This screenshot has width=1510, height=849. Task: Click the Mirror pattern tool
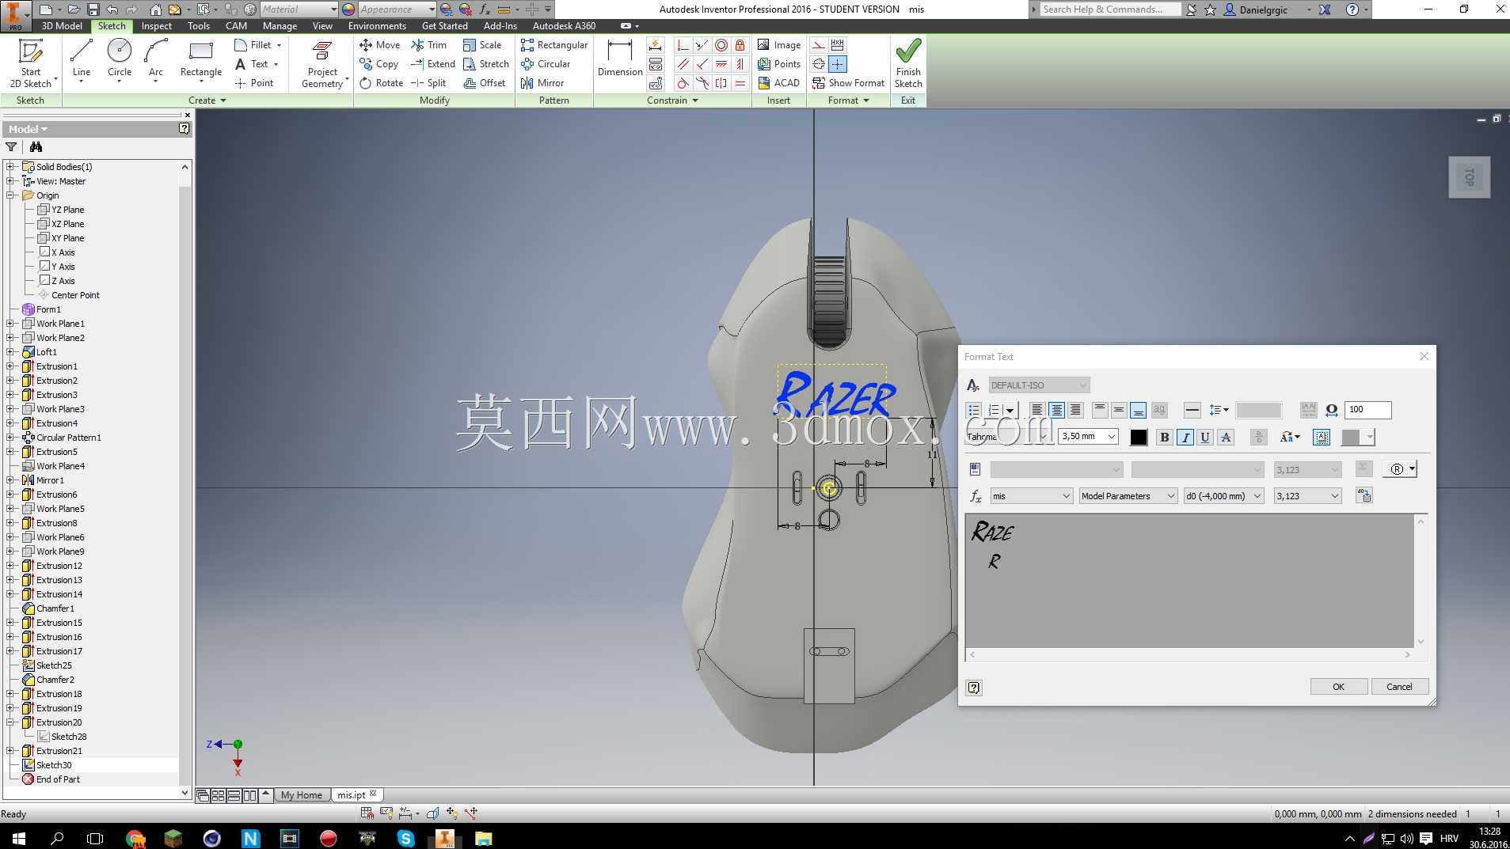point(542,83)
